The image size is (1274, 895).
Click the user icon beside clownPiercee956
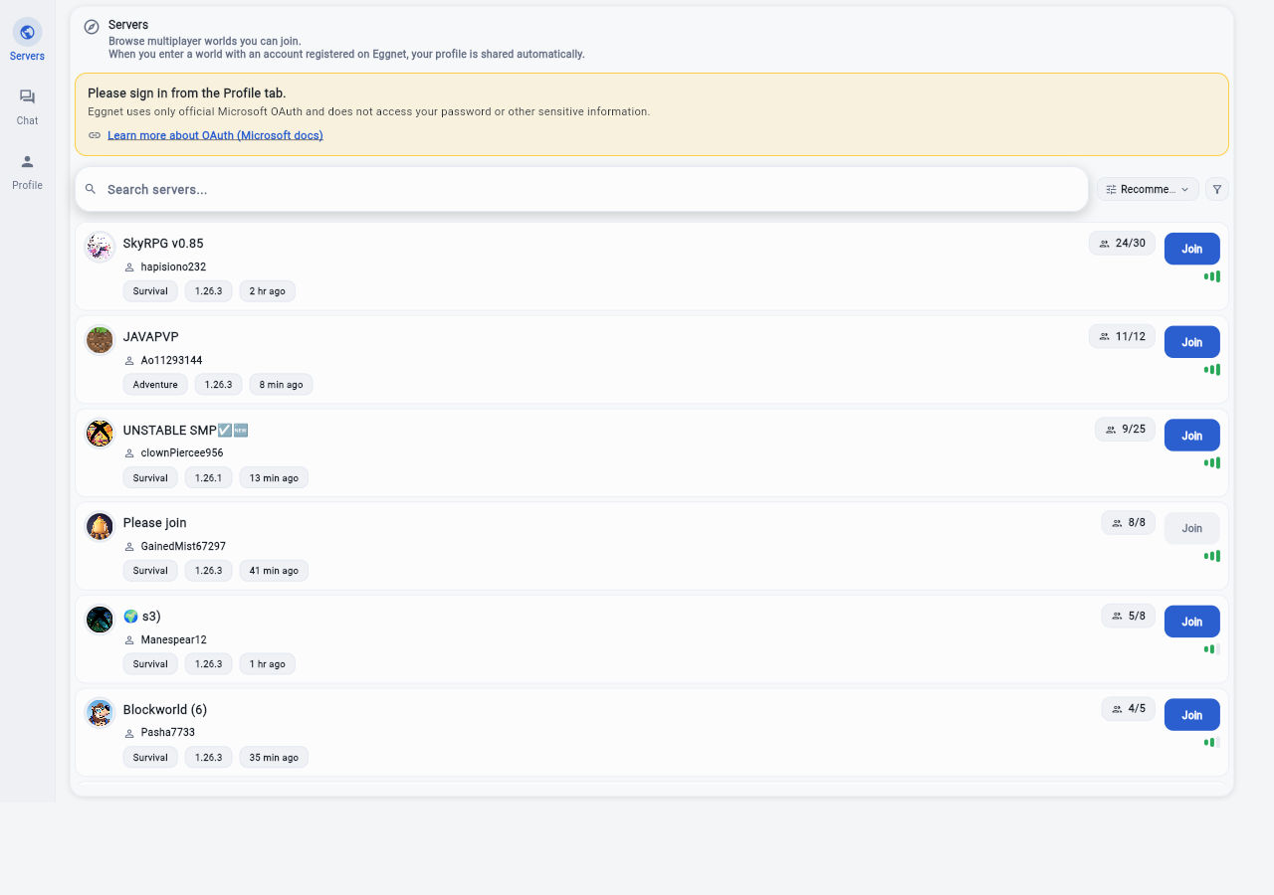click(x=129, y=453)
